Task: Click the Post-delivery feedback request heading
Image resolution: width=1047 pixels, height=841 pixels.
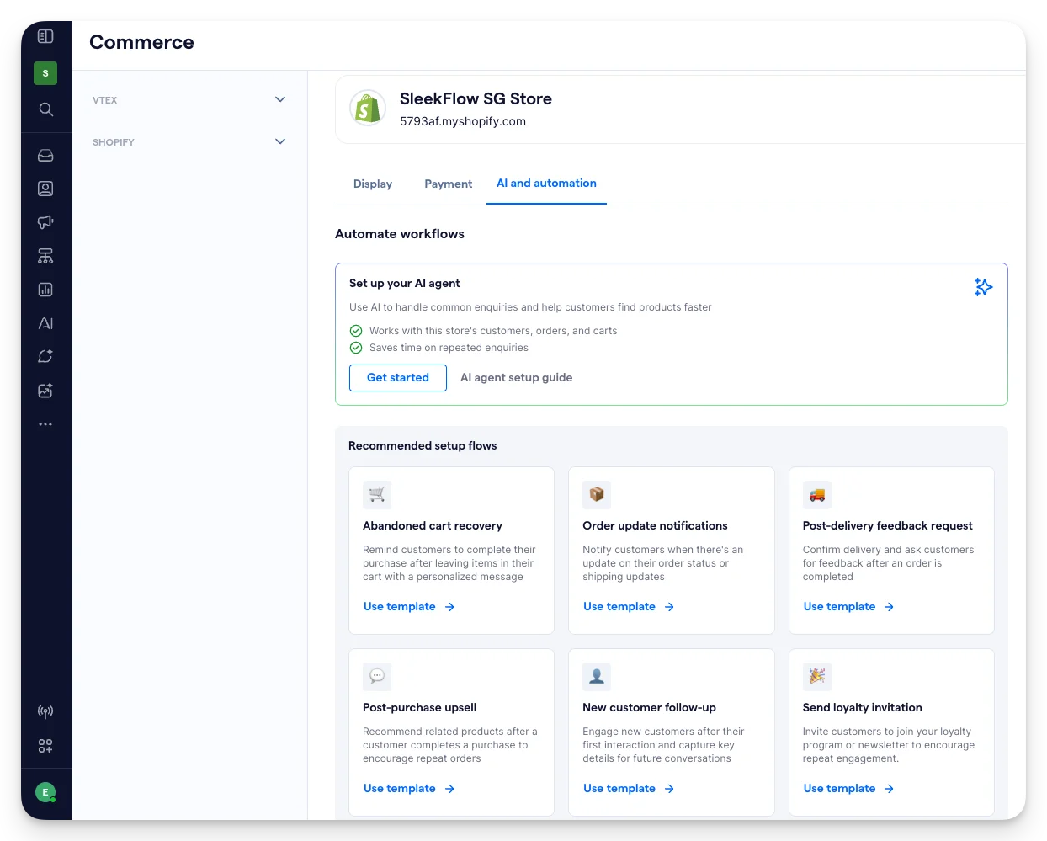Action: coord(888,525)
